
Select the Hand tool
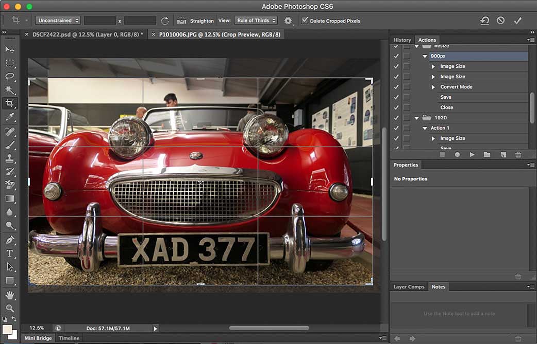pos(10,295)
